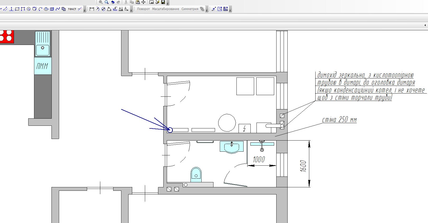Select the measure contour query tool
428x223 pixels.
[x=220, y=9]
